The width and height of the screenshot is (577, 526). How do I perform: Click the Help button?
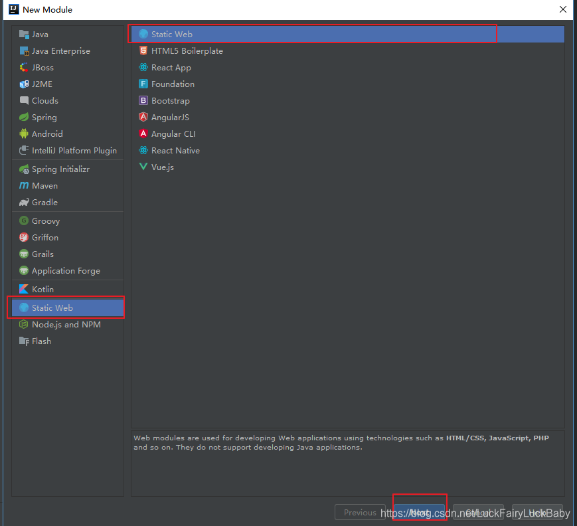coord(537,512)
